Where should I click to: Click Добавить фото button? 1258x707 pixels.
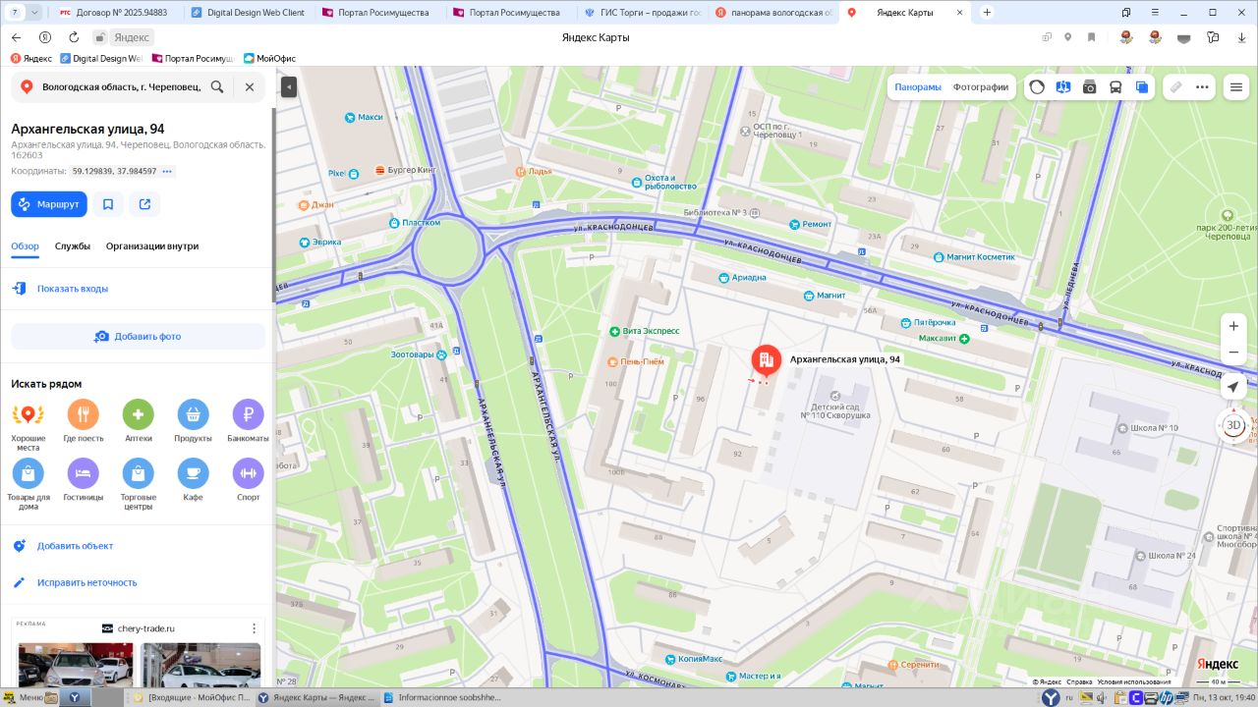pos(139,336)
